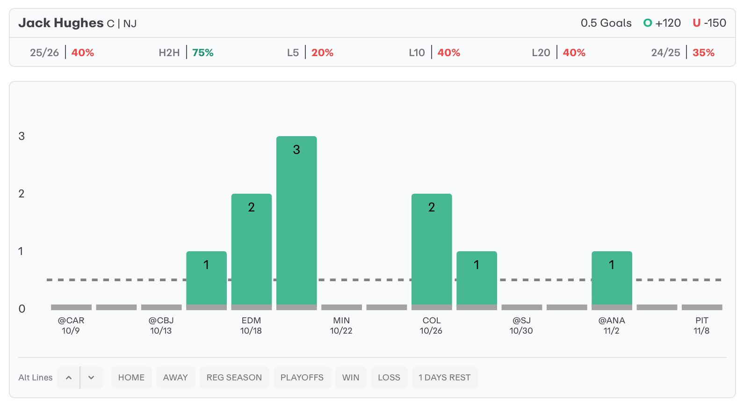Click the Alt Lines up arrow
This screenshot has height=408, width=751.
pos(69,378)
